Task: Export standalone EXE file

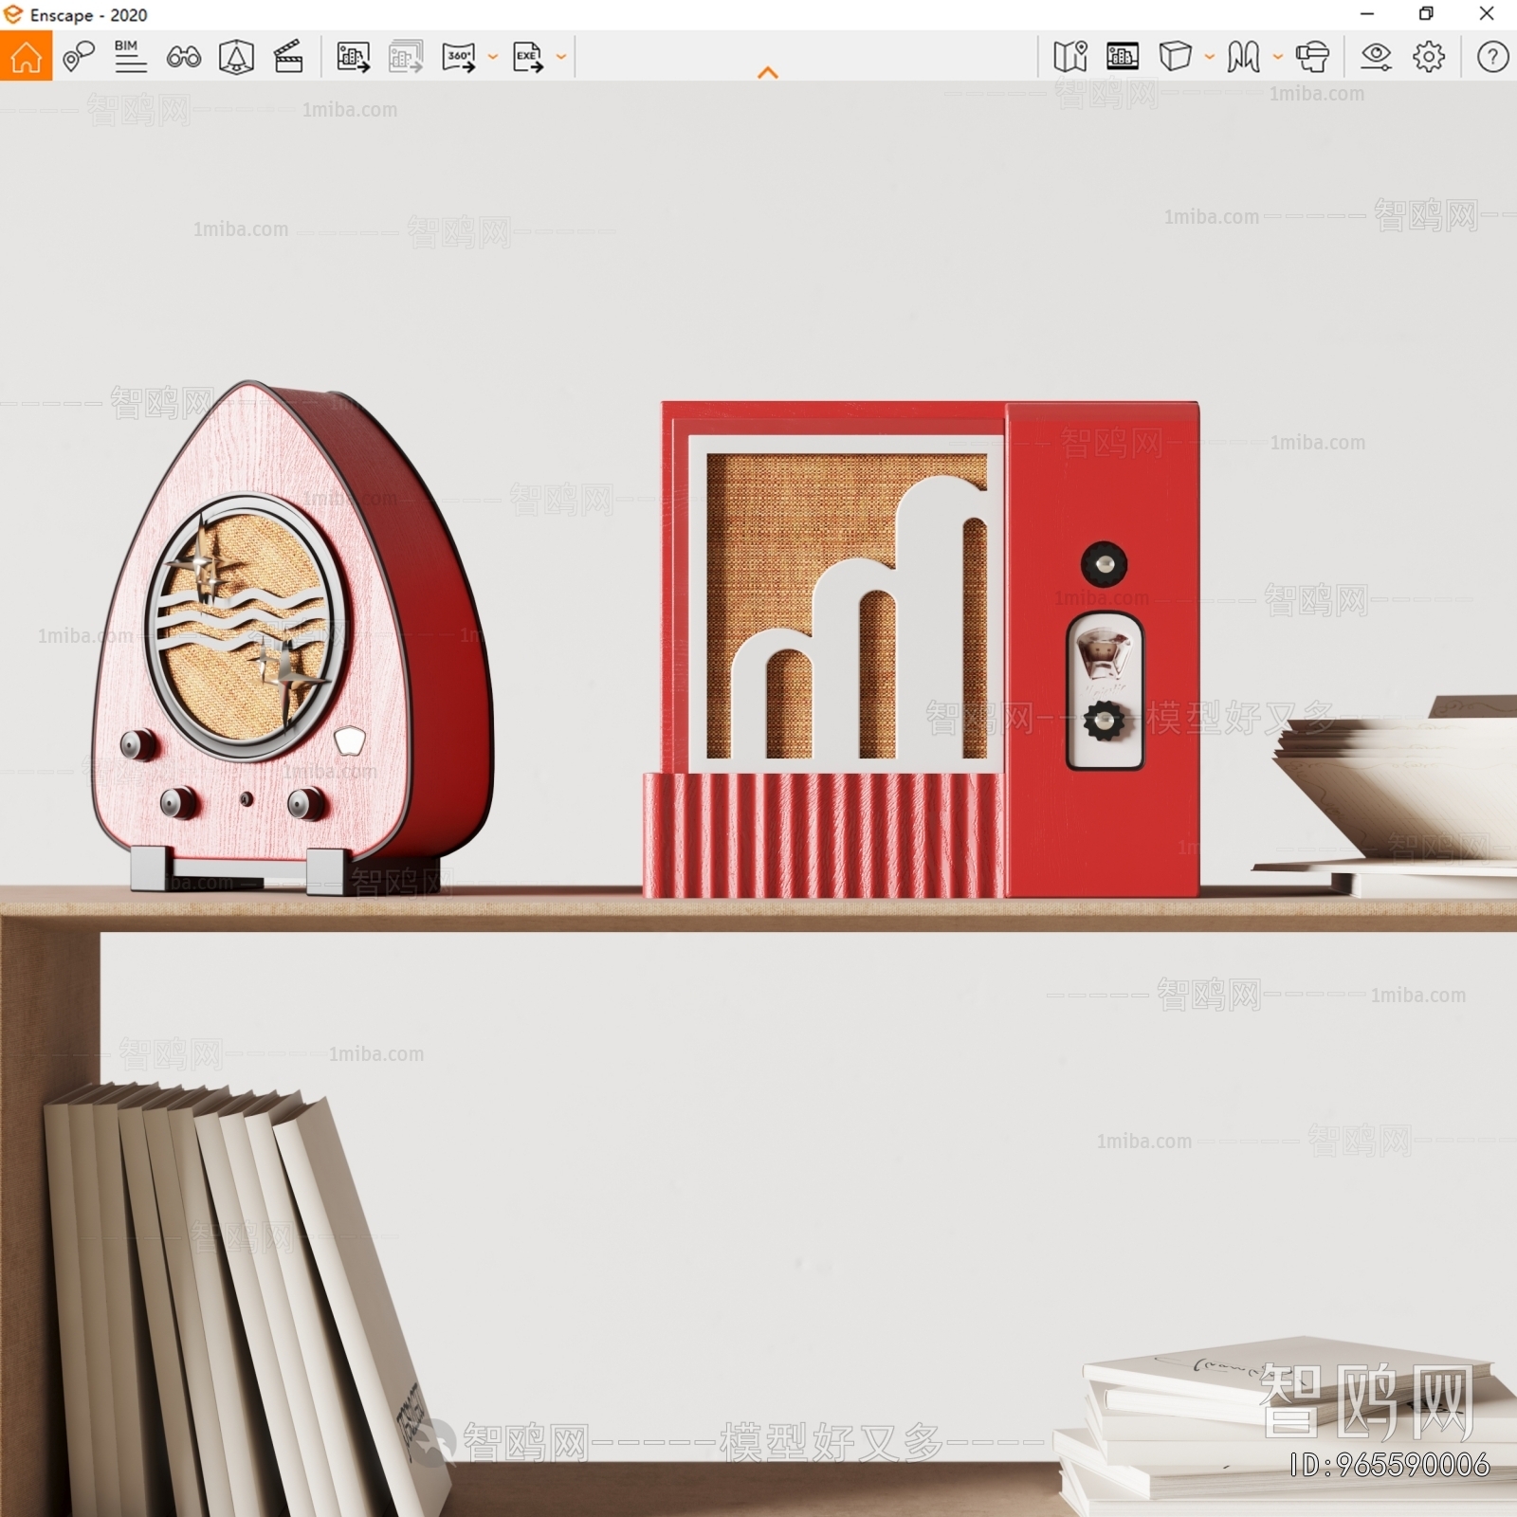Action: click(x=528, y=57)
